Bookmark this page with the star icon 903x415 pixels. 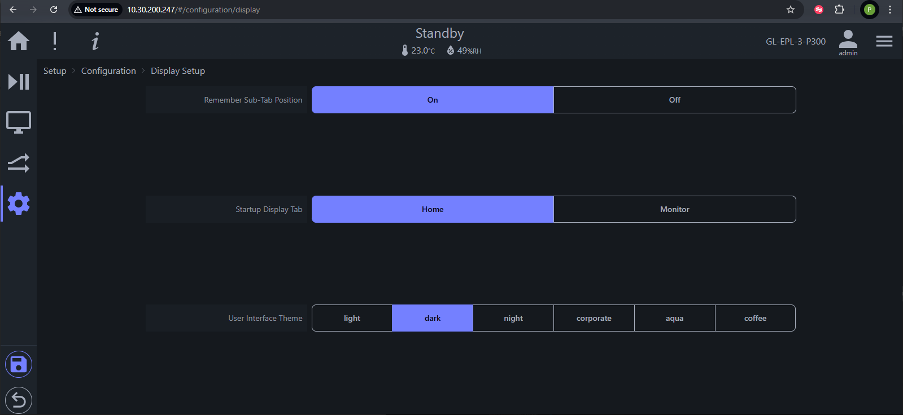coord(791,10)
